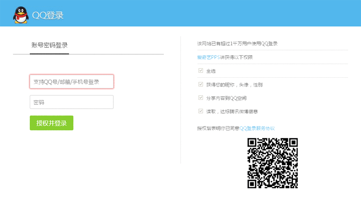Image resolution: width=361 pixels, height=209 pixels.
Task: Click text 该网站已有超过1千万用户使用QQ登录
Action: (x=237, y=43)
